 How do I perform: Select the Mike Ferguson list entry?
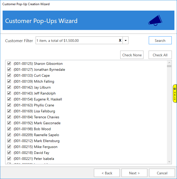(35, 147)
